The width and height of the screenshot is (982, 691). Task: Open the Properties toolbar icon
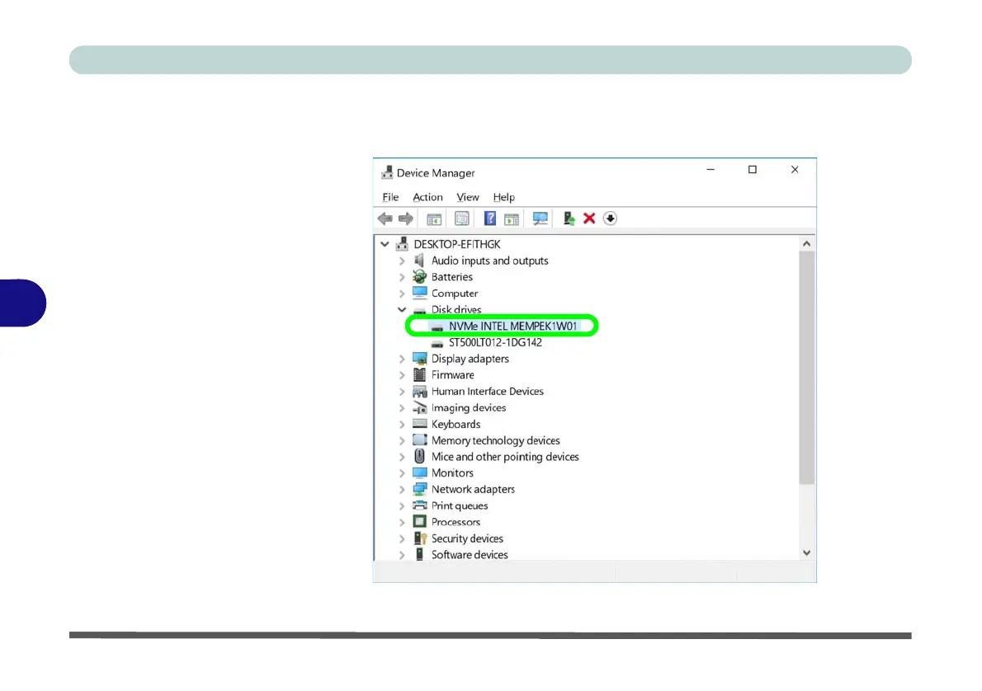pos(461,219)
